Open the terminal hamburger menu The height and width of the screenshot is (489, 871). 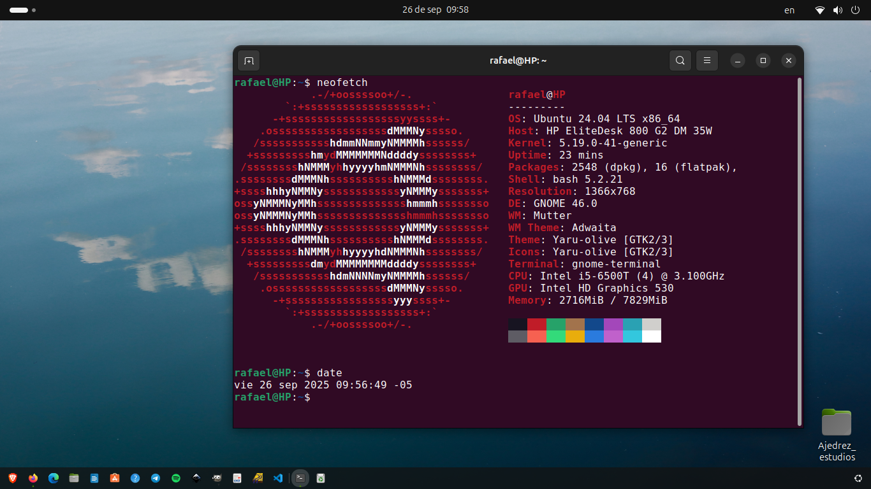(x=706, y=60)
